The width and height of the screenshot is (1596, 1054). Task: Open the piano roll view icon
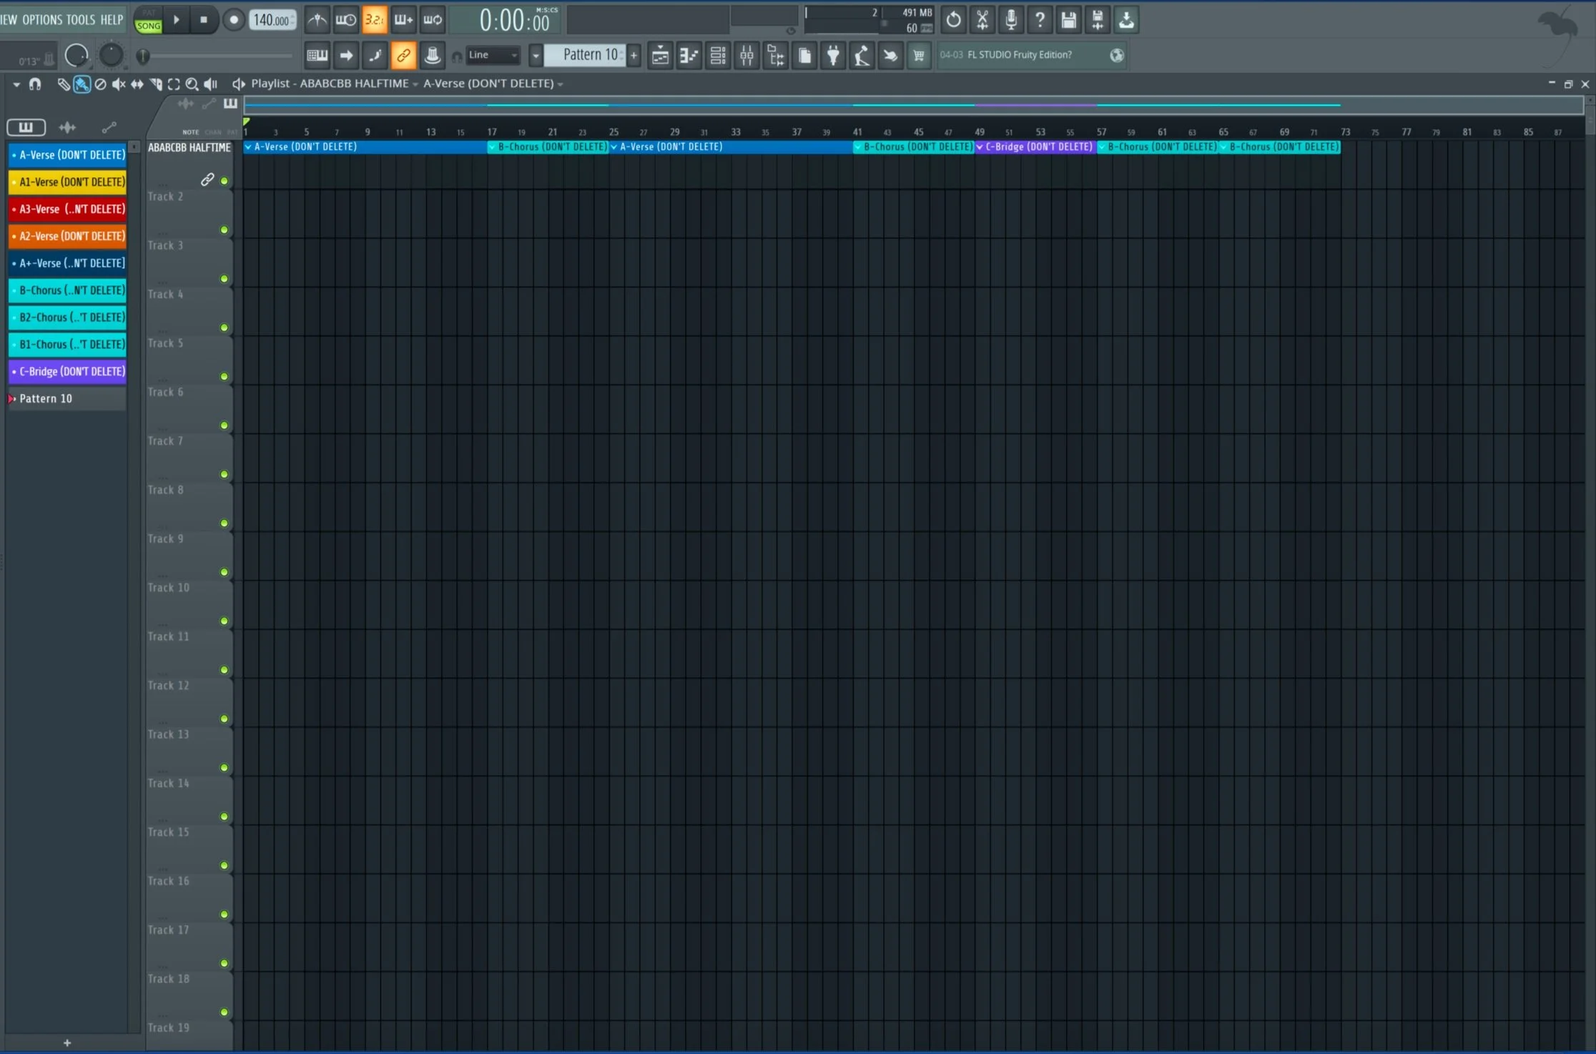coord(689,55)
